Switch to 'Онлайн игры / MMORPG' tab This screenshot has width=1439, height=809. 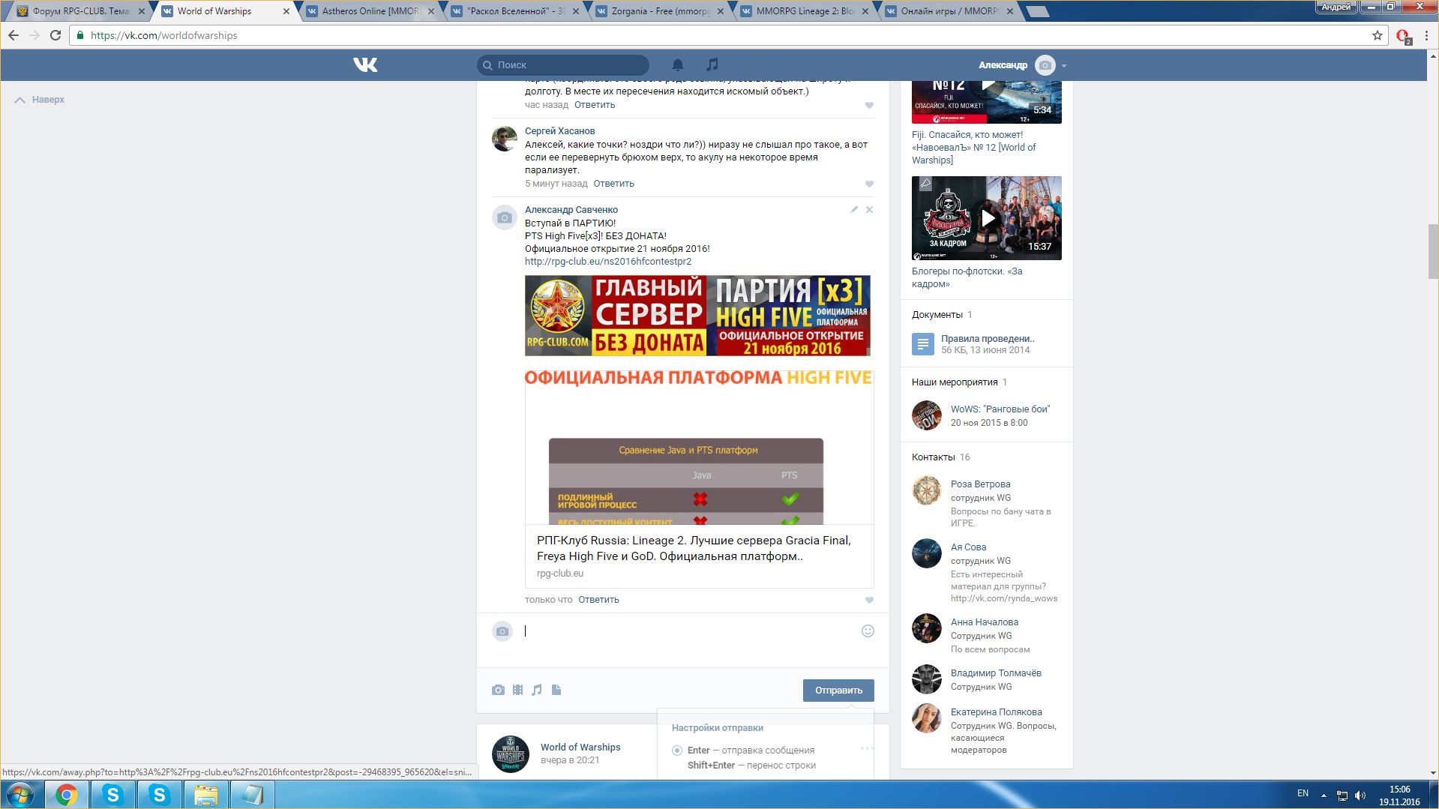point(950,11)
